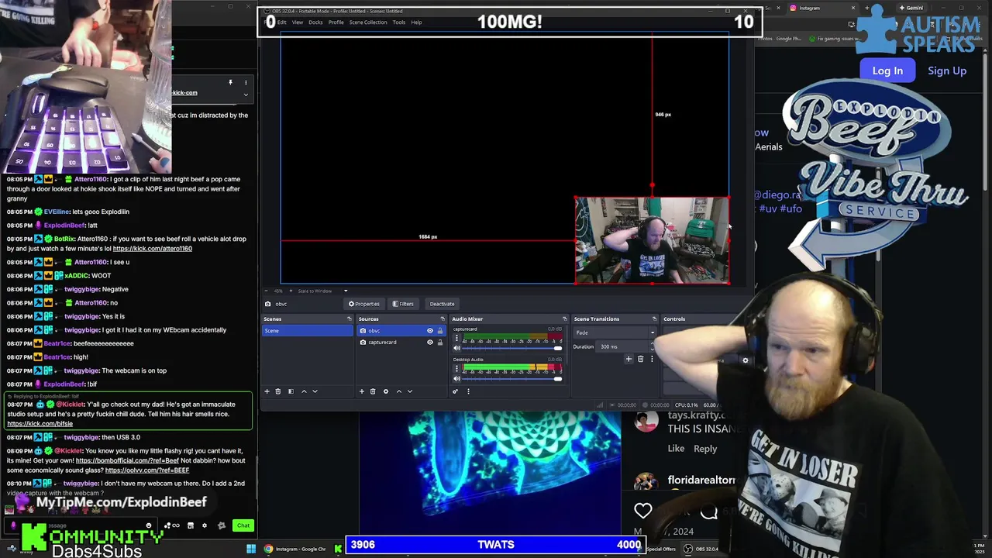Open OBS Scene Collection menu

point(368,22)
